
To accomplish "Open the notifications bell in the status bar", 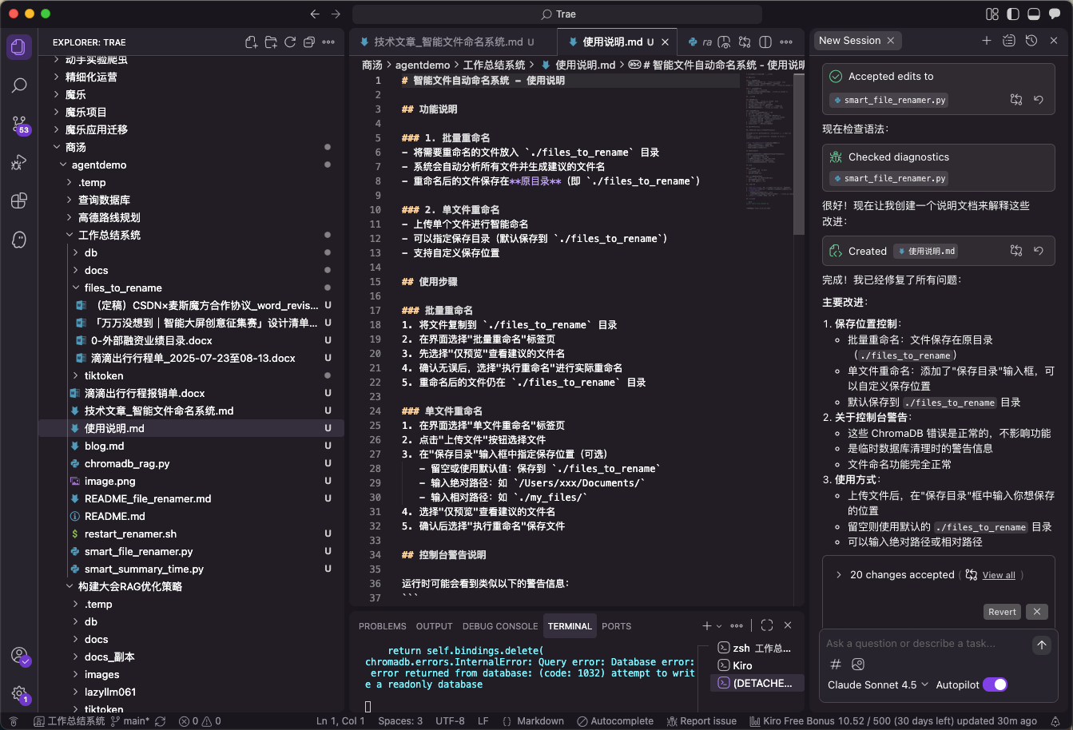I will tap(1055, 721).
